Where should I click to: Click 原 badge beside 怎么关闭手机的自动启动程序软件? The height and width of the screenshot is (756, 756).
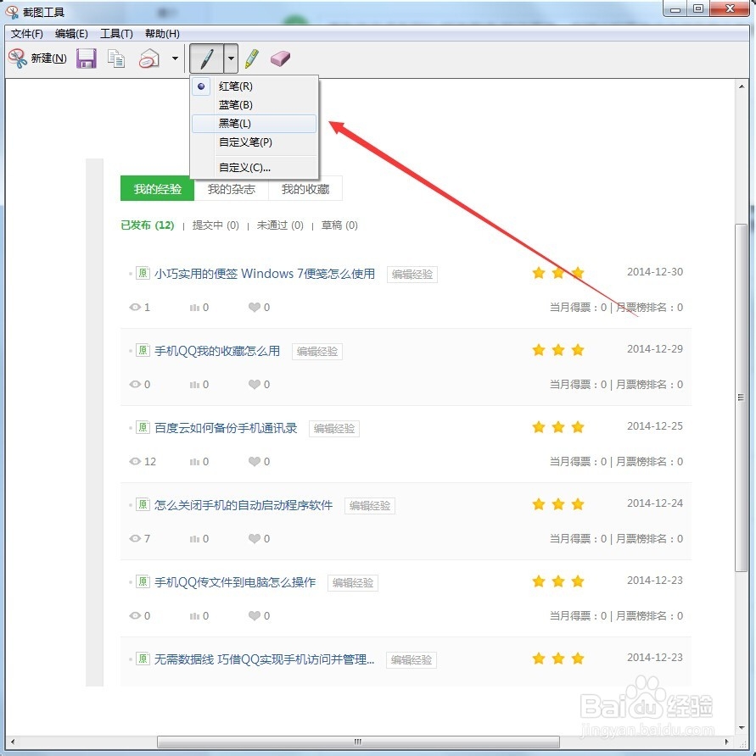coord(143,504)
